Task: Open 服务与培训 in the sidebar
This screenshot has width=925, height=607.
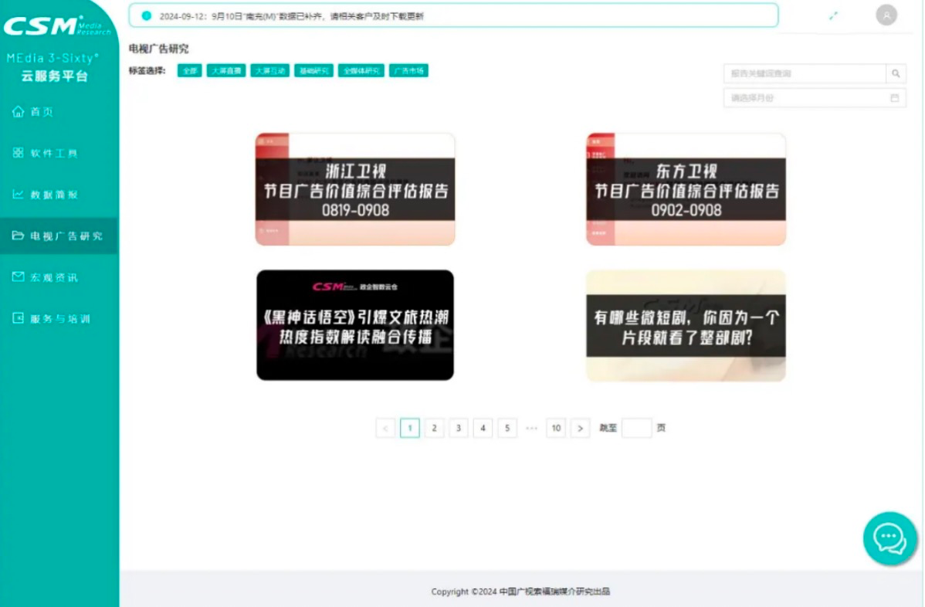Action: [51, 318]
